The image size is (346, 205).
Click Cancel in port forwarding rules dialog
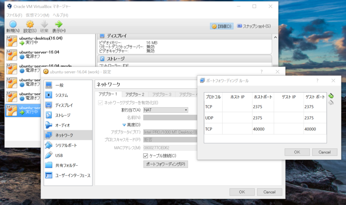324,152
